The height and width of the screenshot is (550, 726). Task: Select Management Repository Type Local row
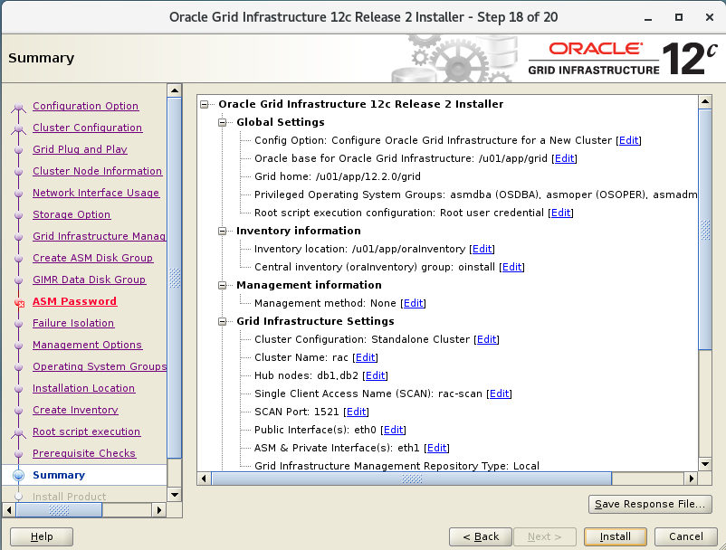(396, 466)
